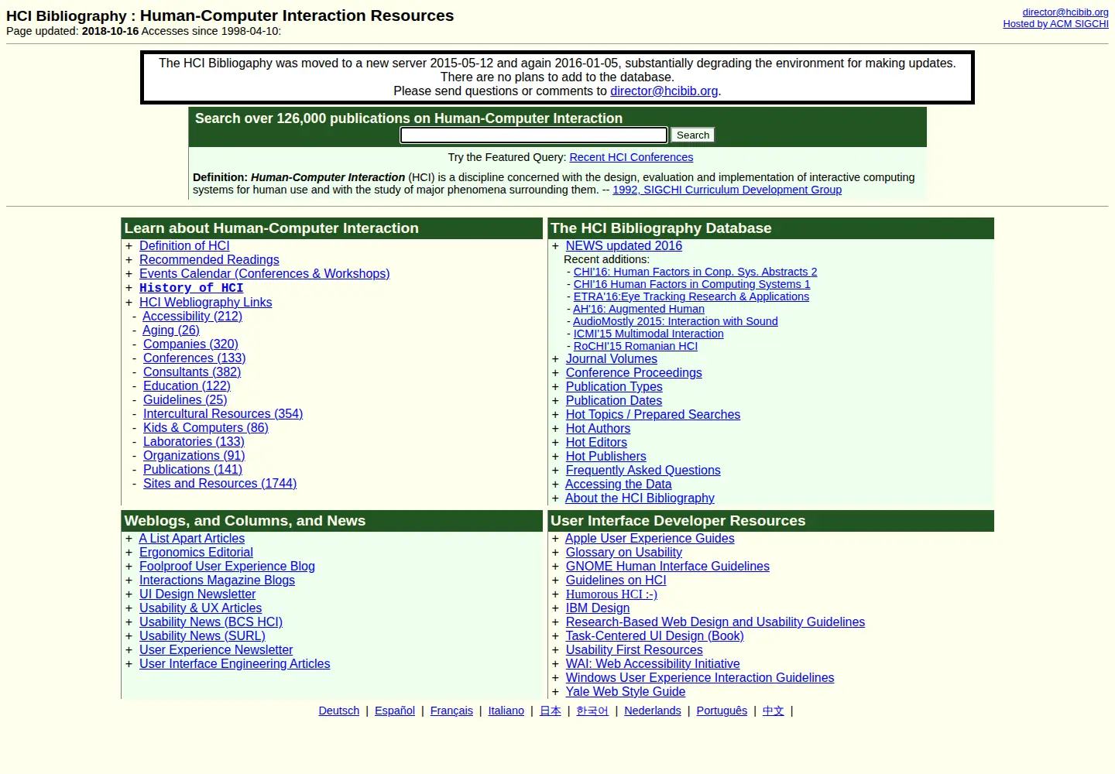Viewport: 1115px width, 774px height.
Task: Open Usability News (SURL)
Action: coord(202,636)
